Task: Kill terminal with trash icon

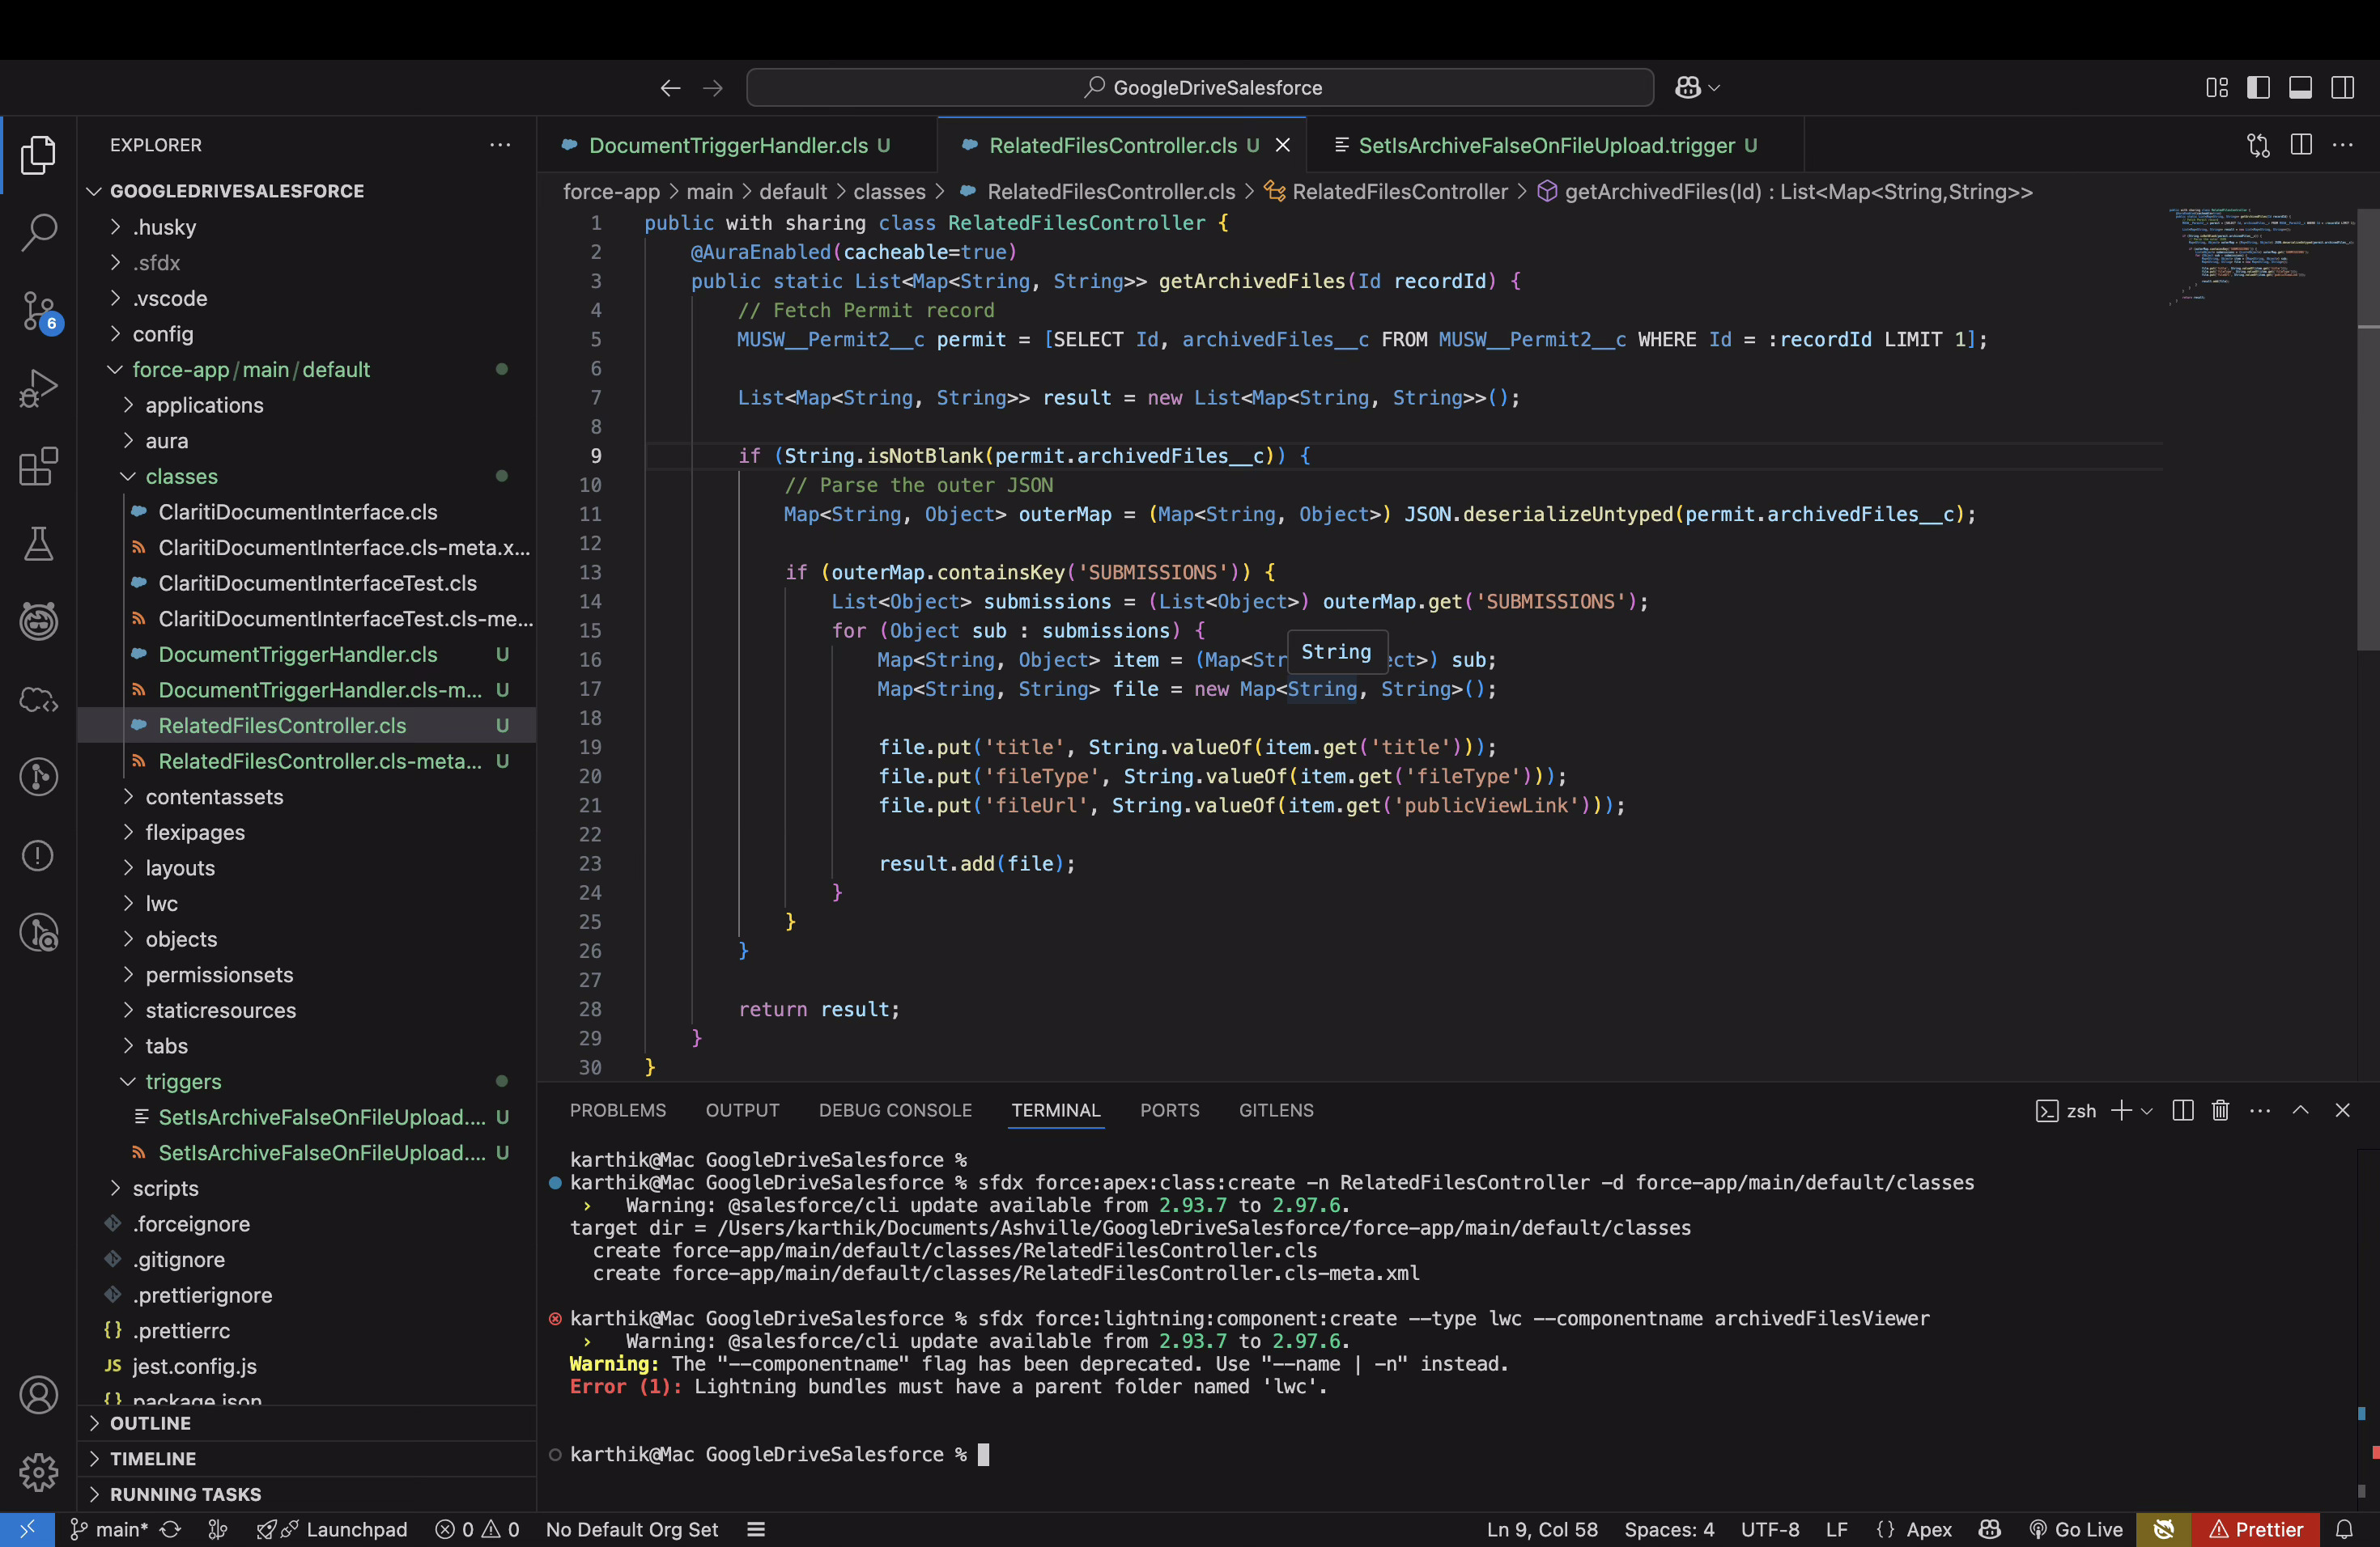Action: (2220, 1110)
